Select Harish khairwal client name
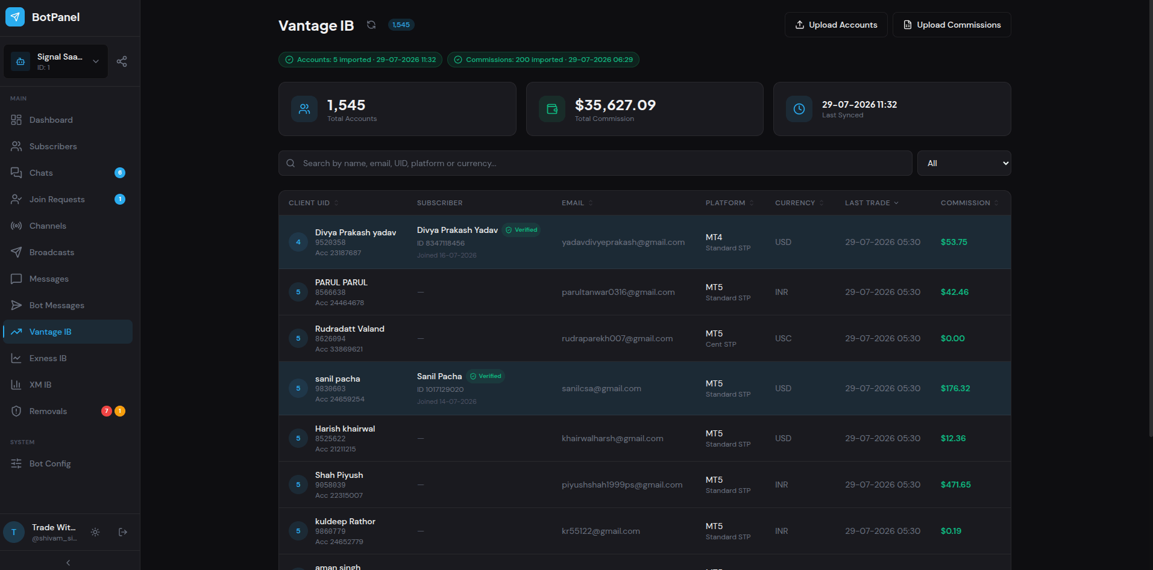 click(x=345, y=429)
